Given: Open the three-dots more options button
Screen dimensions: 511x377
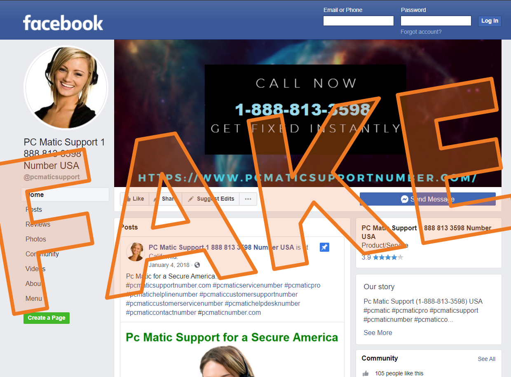Looking at the screenshot, I should [248, 199].
